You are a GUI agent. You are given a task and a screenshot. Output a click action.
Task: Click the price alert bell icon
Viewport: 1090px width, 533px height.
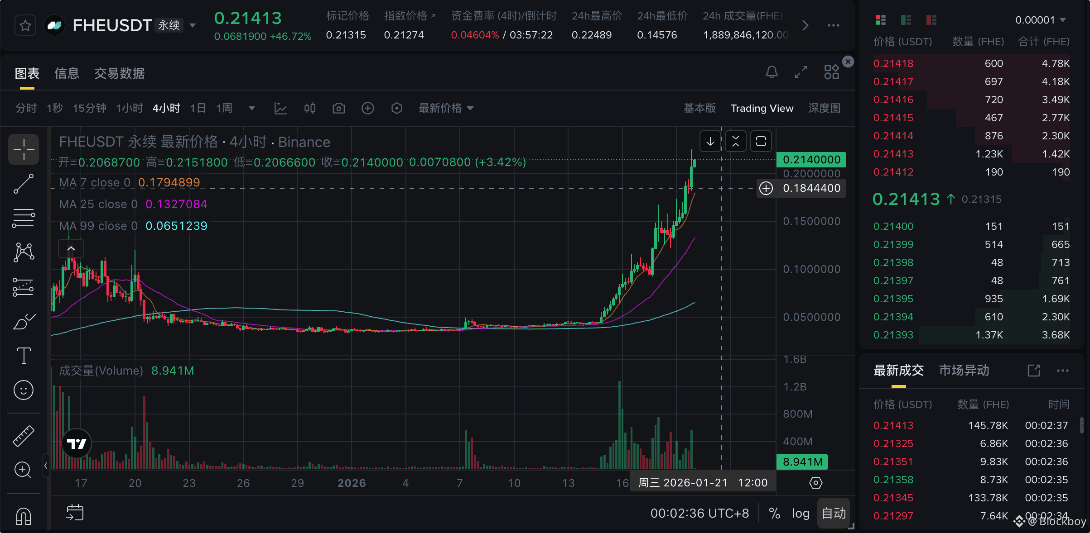(x=772, y=72)
